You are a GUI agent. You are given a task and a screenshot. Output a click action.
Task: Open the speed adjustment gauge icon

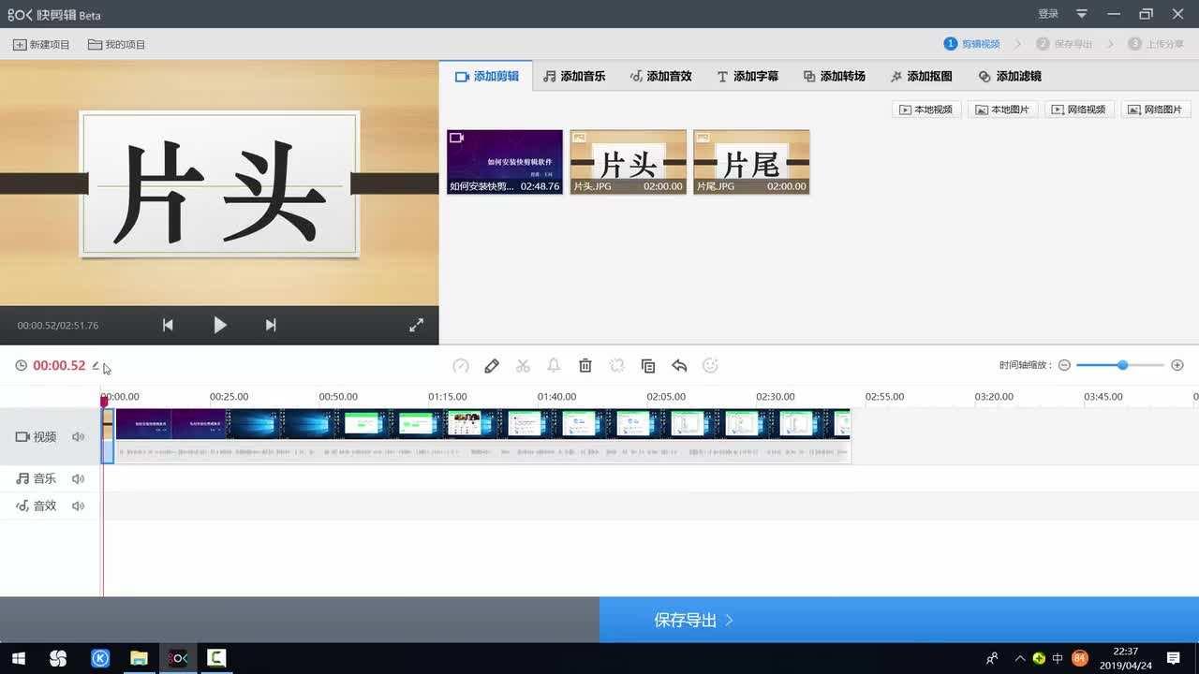461,366
